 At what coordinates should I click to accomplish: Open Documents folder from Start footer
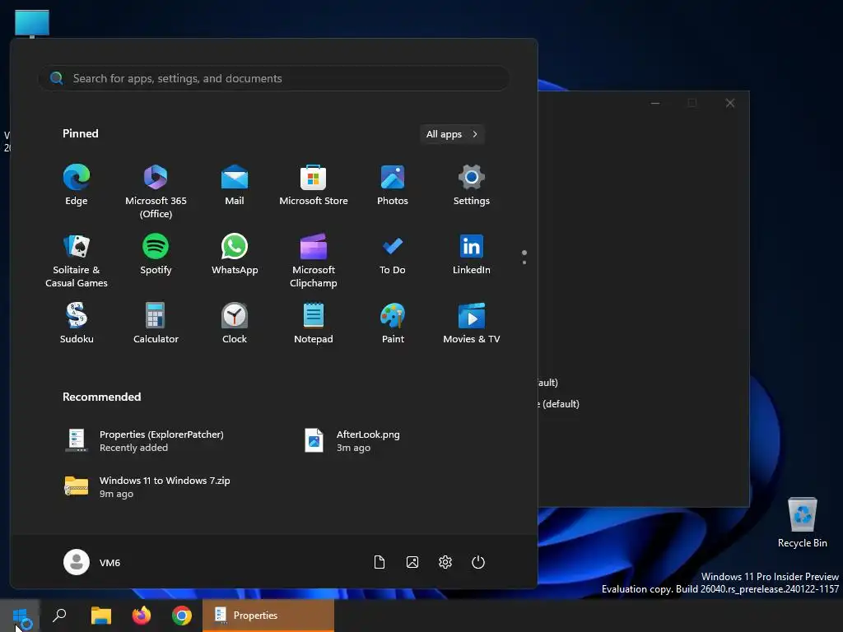pyautogui.click(x=379, y=562)
